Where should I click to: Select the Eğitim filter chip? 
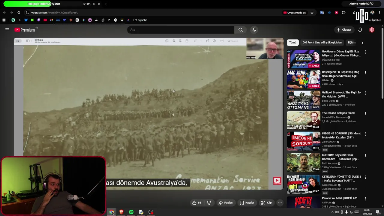[352, 43]
